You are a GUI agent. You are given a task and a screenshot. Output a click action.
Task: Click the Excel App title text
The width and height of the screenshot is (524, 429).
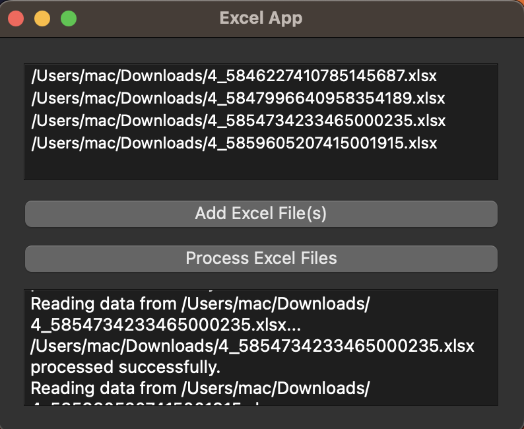click(x=261, y=18)
